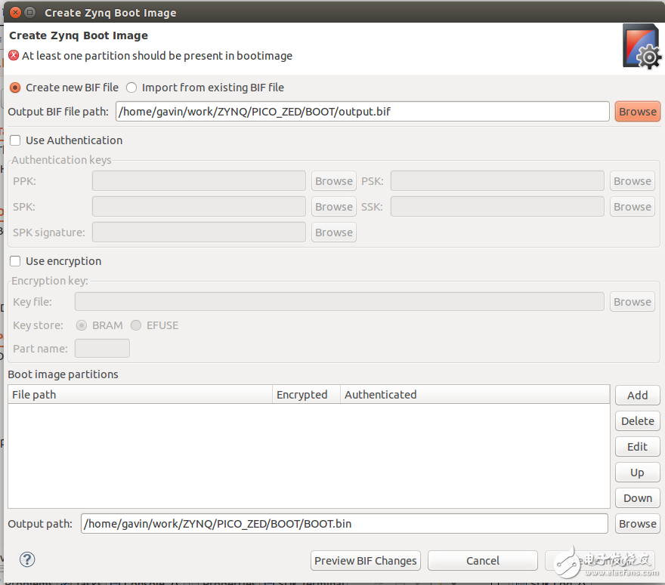Click the help question mark icon
Viewport: 665px width, 585px height.
point(27,560)
